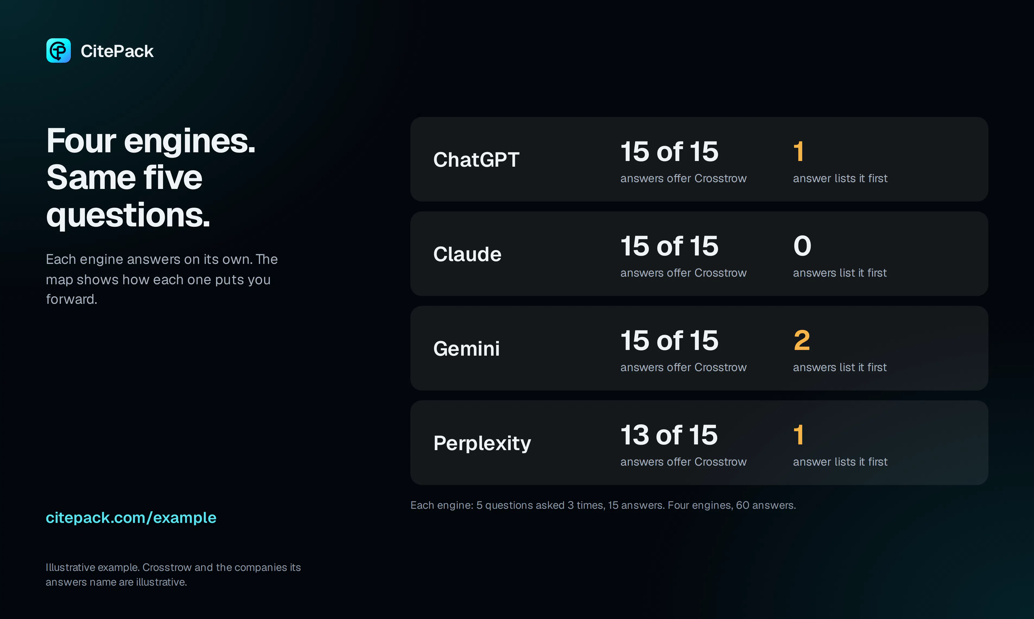Click the 'Illustrative example' disclaimer text
Screen dimensions: 1034x619
173,574
